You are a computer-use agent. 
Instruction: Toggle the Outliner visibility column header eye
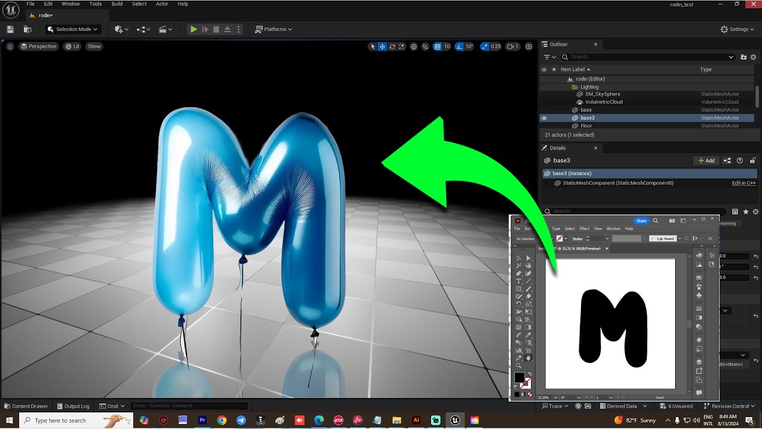(544, 70)
